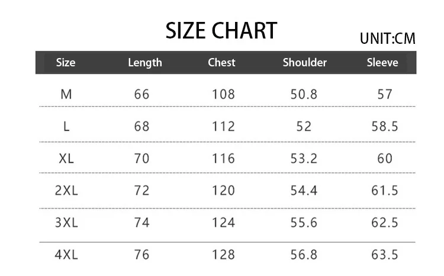Click the UNIT:CM label

pyautogui.click(x=388, y=39)
